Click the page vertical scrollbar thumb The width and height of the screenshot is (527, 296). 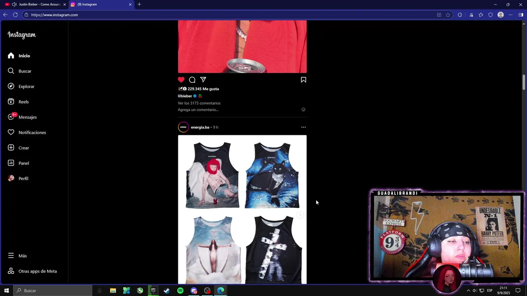click(524, 82)
